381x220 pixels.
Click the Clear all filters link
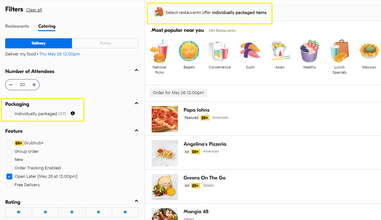pos(34,10)
